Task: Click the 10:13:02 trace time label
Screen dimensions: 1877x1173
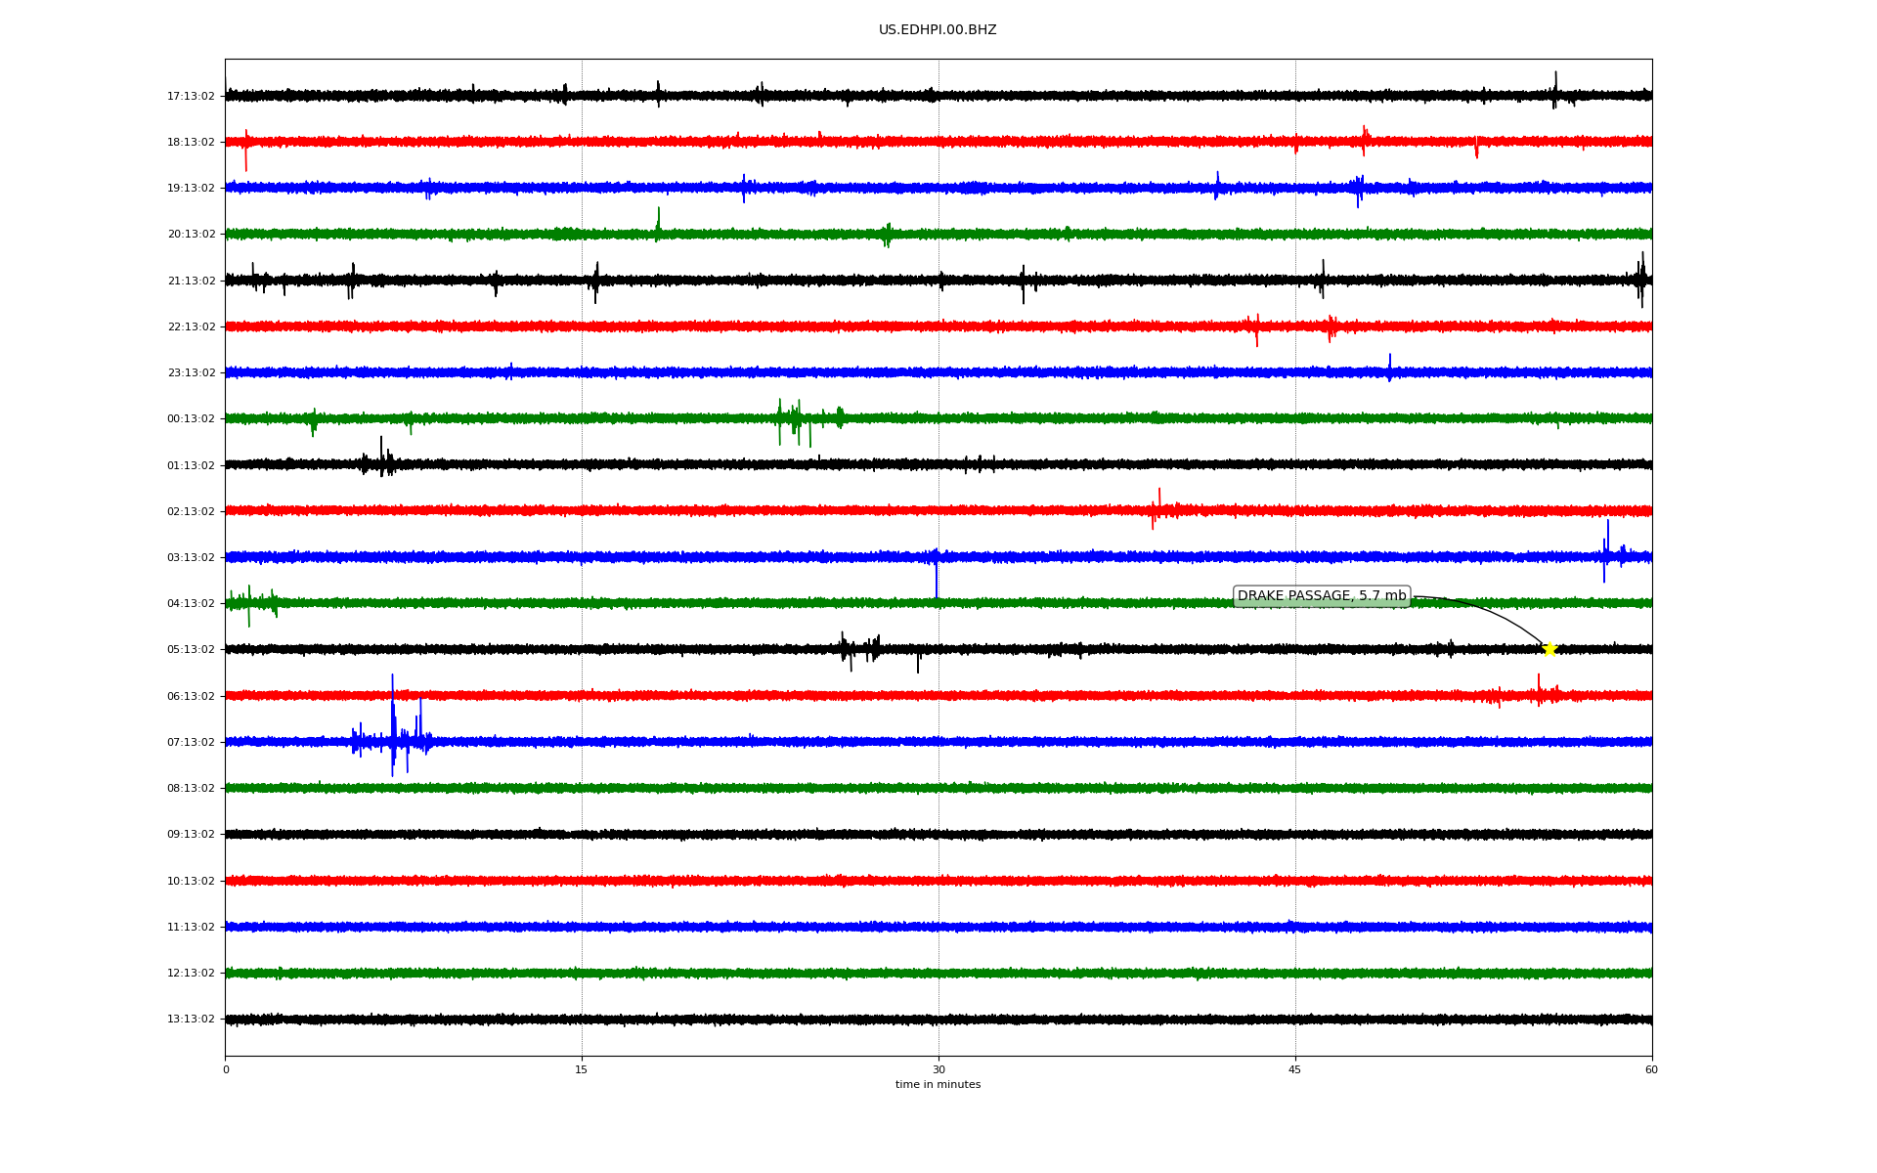Action: tap(191, 881)
